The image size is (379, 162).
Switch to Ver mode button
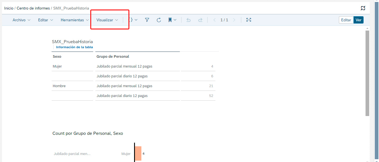pyautogui.click(x=359, y=20)
